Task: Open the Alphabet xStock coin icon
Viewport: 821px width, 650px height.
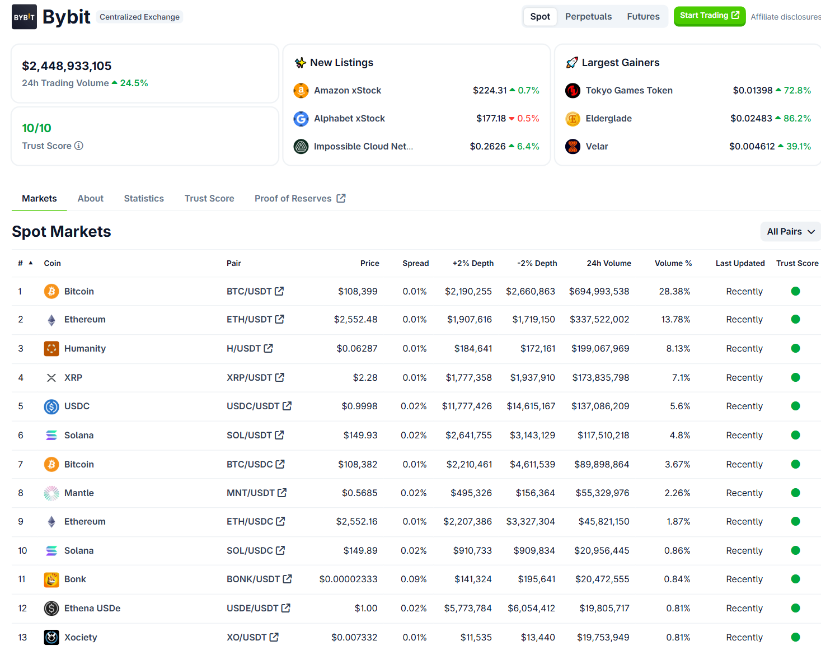Action: tap(301, 118)
